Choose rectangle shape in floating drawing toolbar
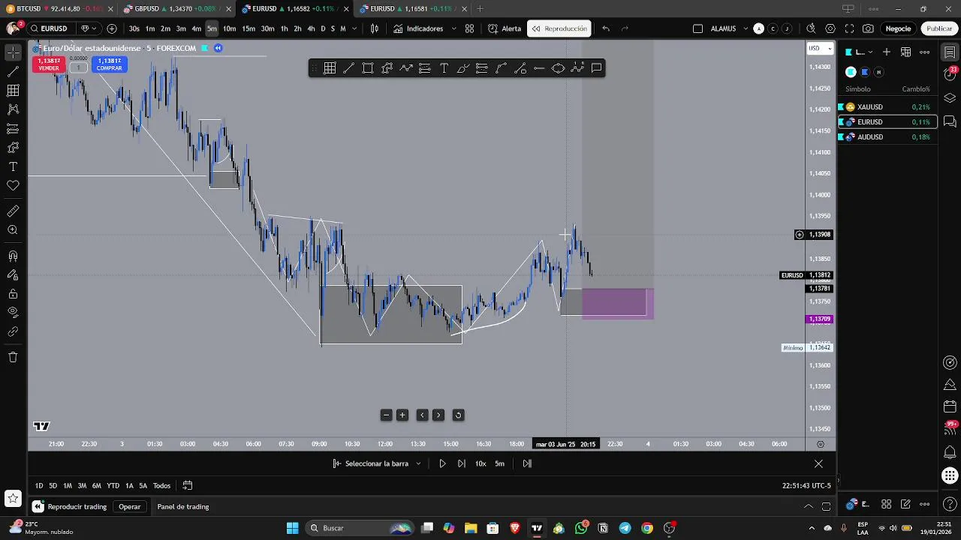Screen dimensions: 961x540 [x=368, y=68]
